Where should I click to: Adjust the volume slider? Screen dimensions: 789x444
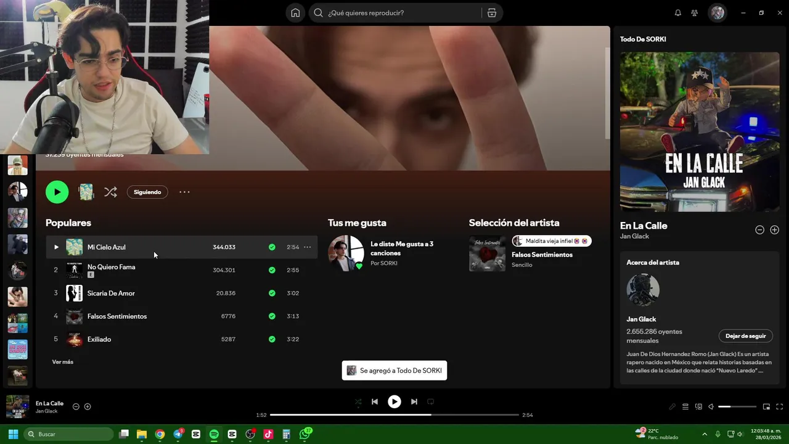click(737, 407)
